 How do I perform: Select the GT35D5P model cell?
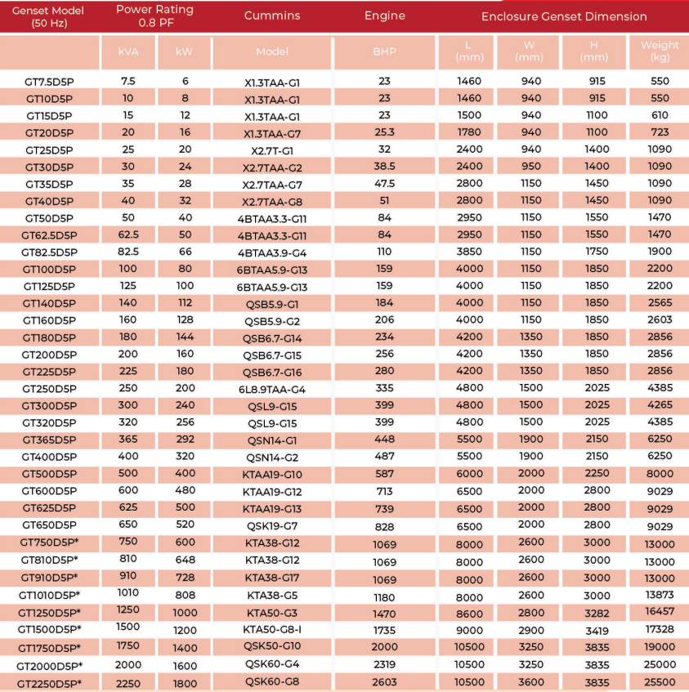pos(49,185)
